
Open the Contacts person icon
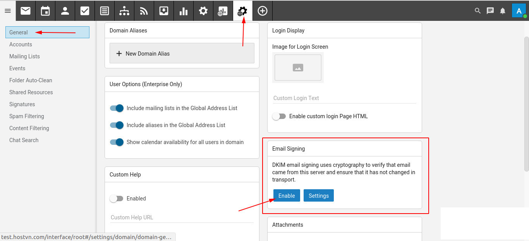(65, 11)
